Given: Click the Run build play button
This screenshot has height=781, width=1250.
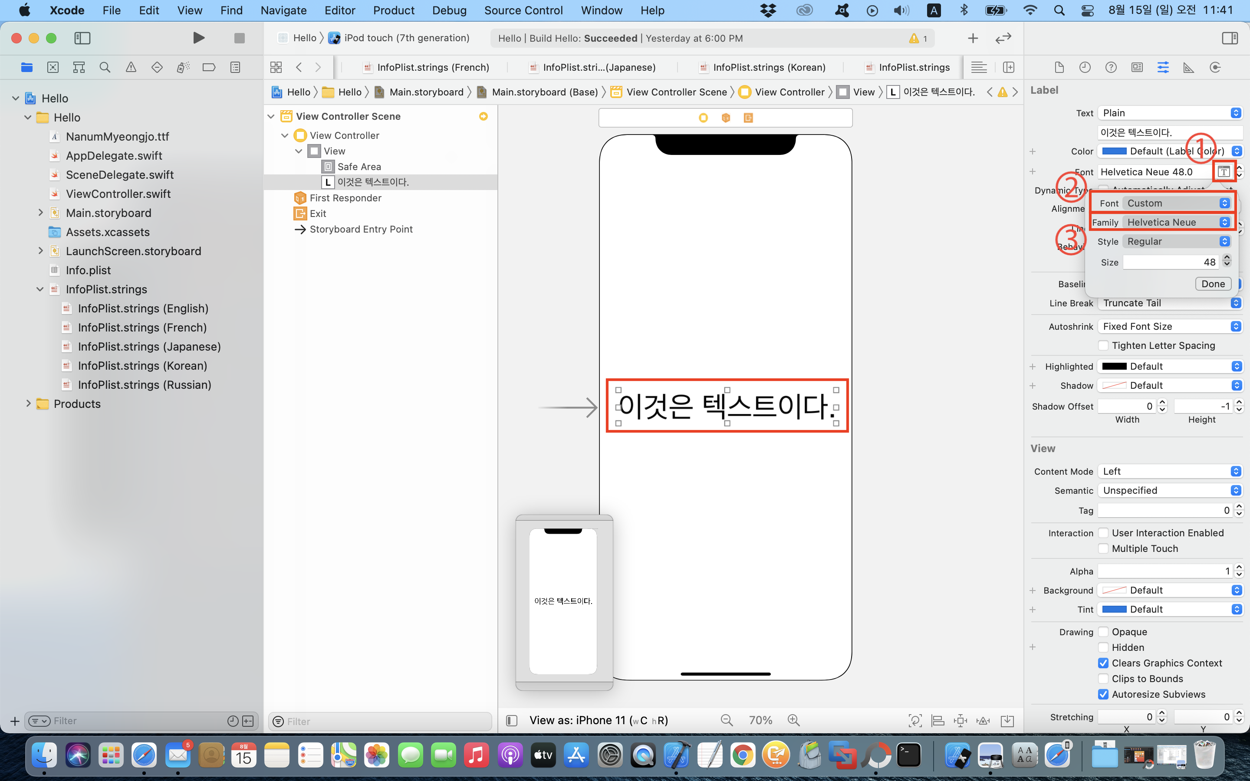Looking at the screenshot, I should tap(198, 38).
